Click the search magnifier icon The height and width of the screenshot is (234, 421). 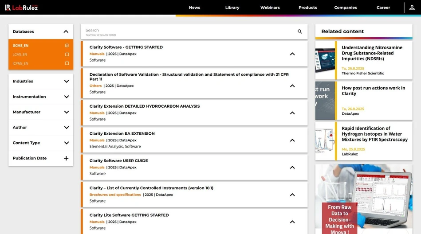(x=299, y=31)
